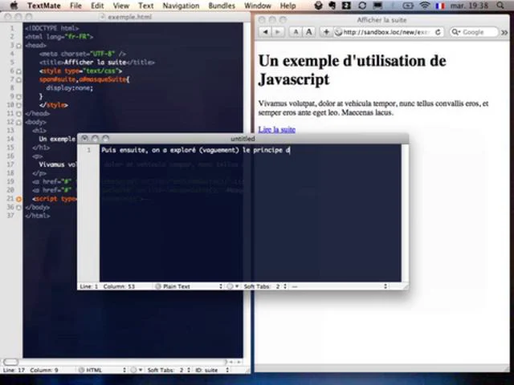Open Spotlight search magnifier
This screenshot has height=385, width=514.
500,6
